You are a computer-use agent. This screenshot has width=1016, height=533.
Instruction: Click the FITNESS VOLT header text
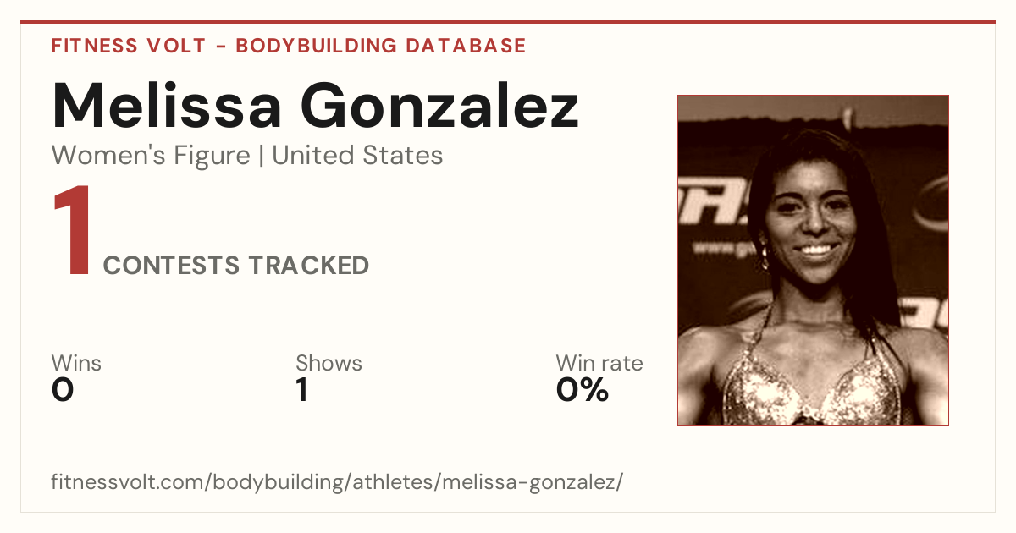click(129, 46)
